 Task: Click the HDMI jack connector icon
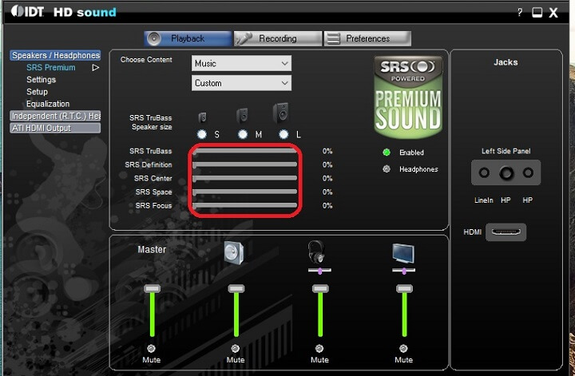coord(506,232)
